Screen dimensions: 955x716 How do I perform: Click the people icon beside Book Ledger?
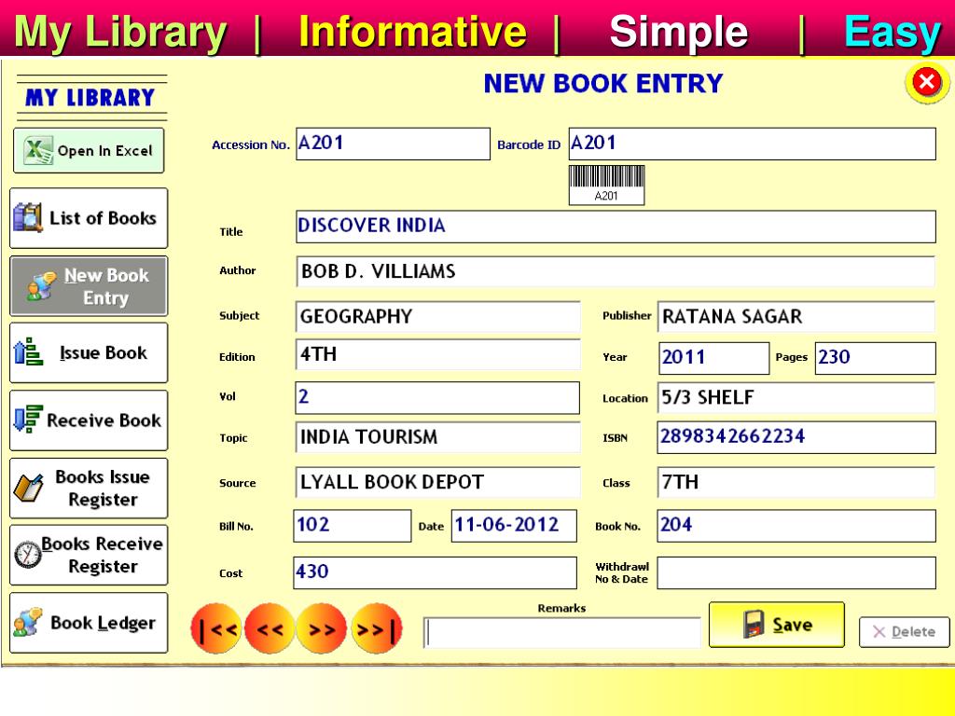click(28, 622)
